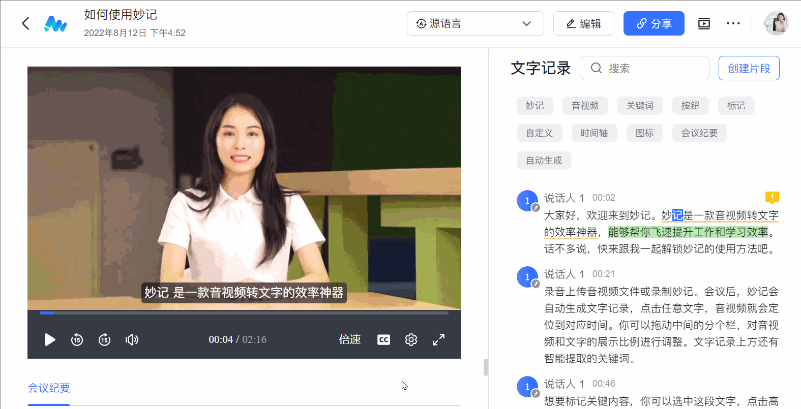
Task: Skip forward 15 seconds
Action: 104,339
